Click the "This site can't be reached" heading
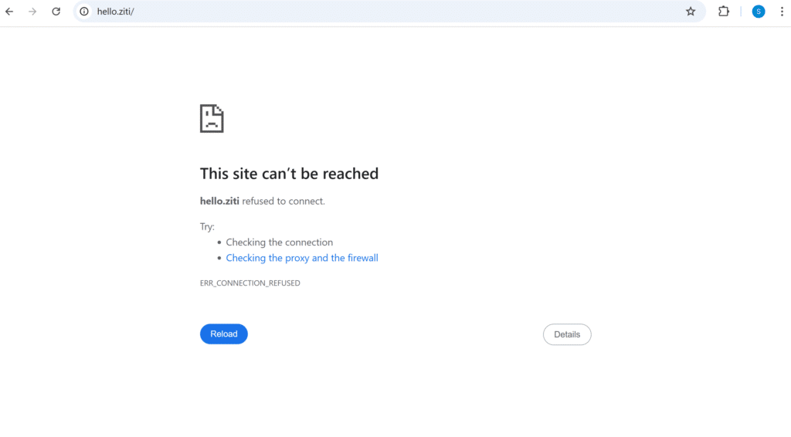 click(289, 174)
